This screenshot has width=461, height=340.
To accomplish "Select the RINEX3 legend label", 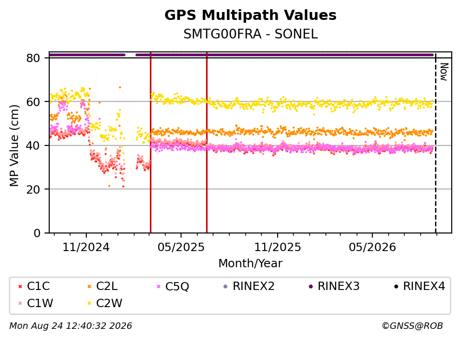I will click(338, 286).
